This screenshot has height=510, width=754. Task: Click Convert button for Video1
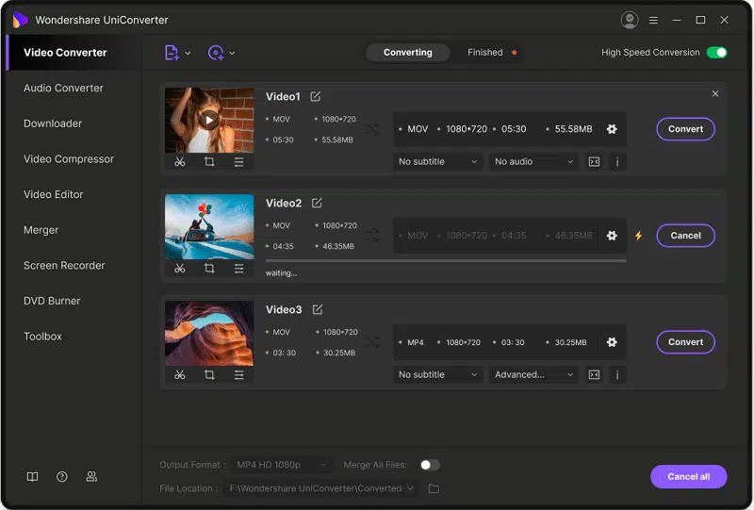685,129
